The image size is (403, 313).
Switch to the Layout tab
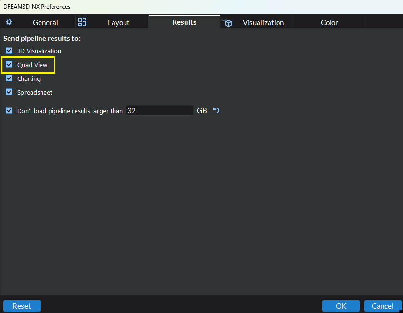pos(113,22)
